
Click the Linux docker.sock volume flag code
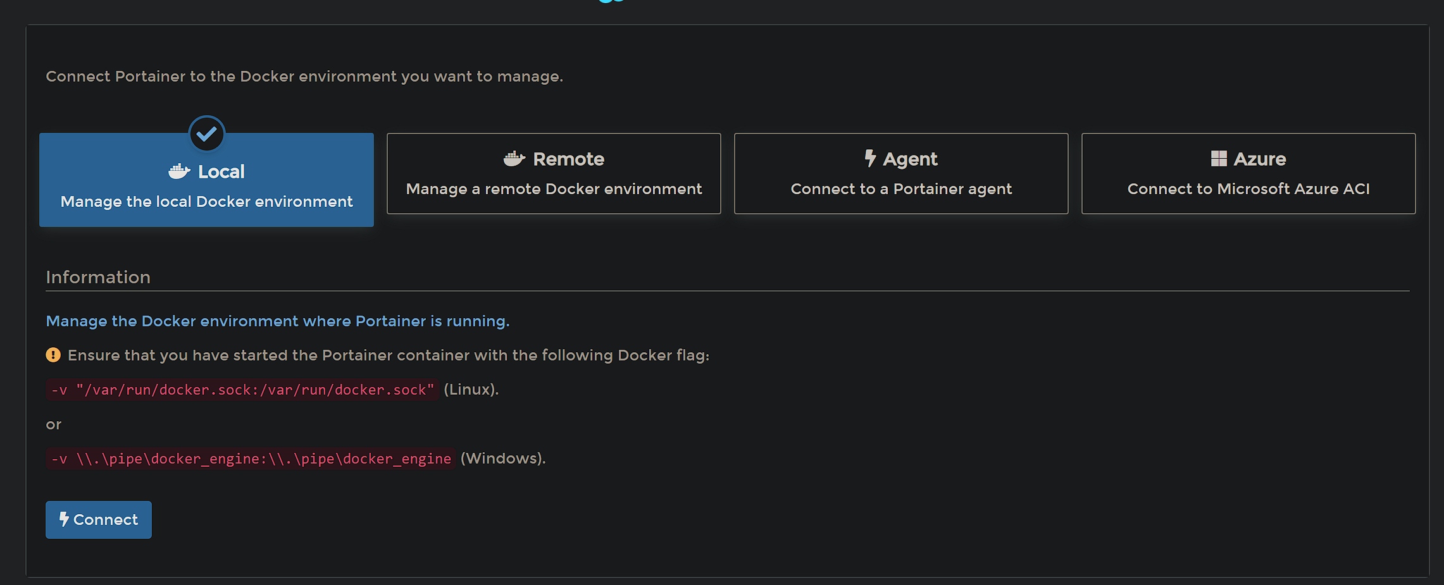(x=242, y=390)
